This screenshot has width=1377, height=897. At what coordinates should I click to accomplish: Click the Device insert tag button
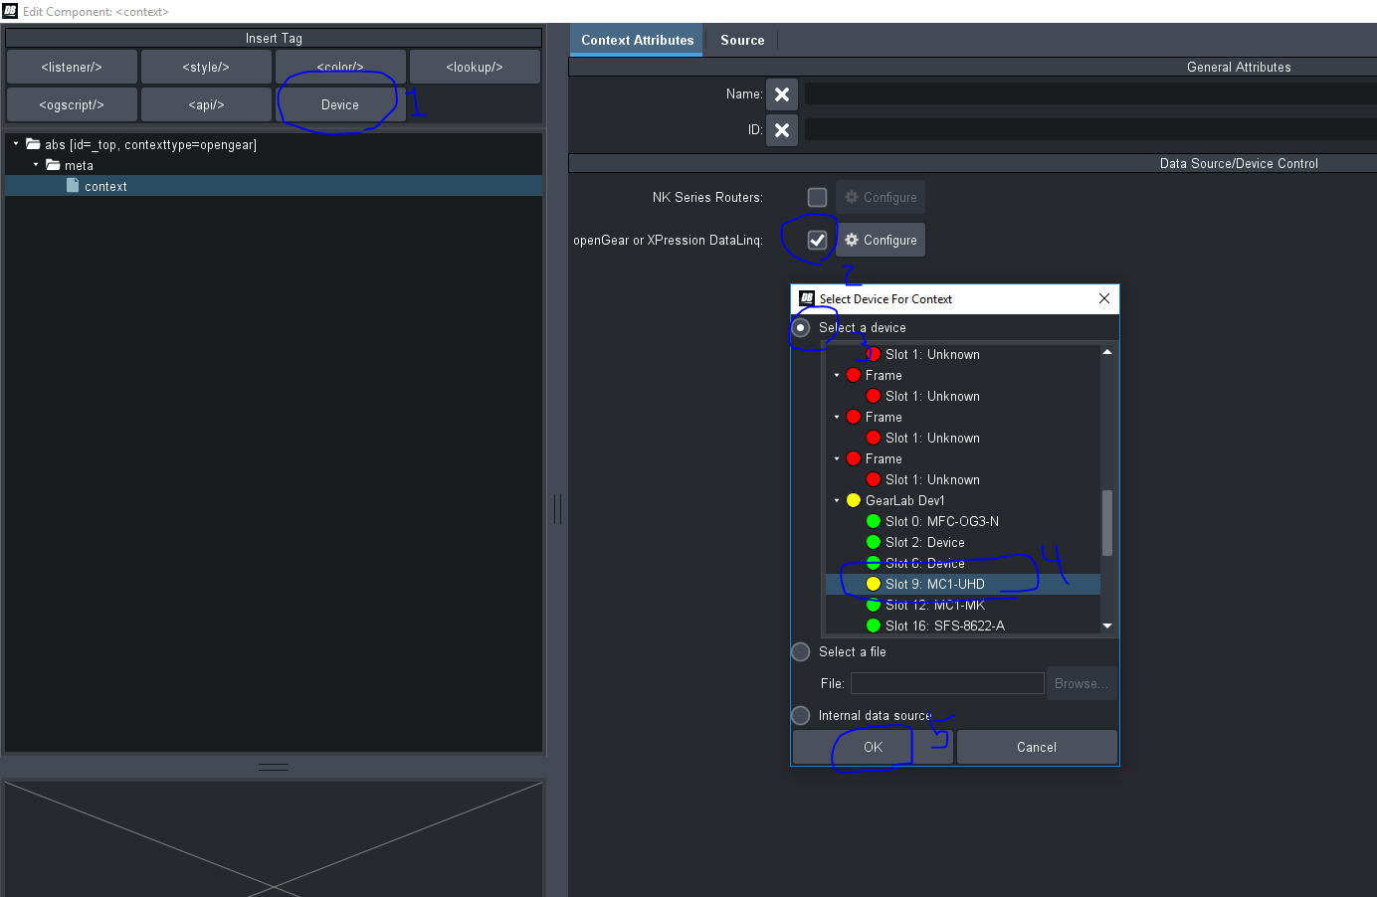click(340, 104)
